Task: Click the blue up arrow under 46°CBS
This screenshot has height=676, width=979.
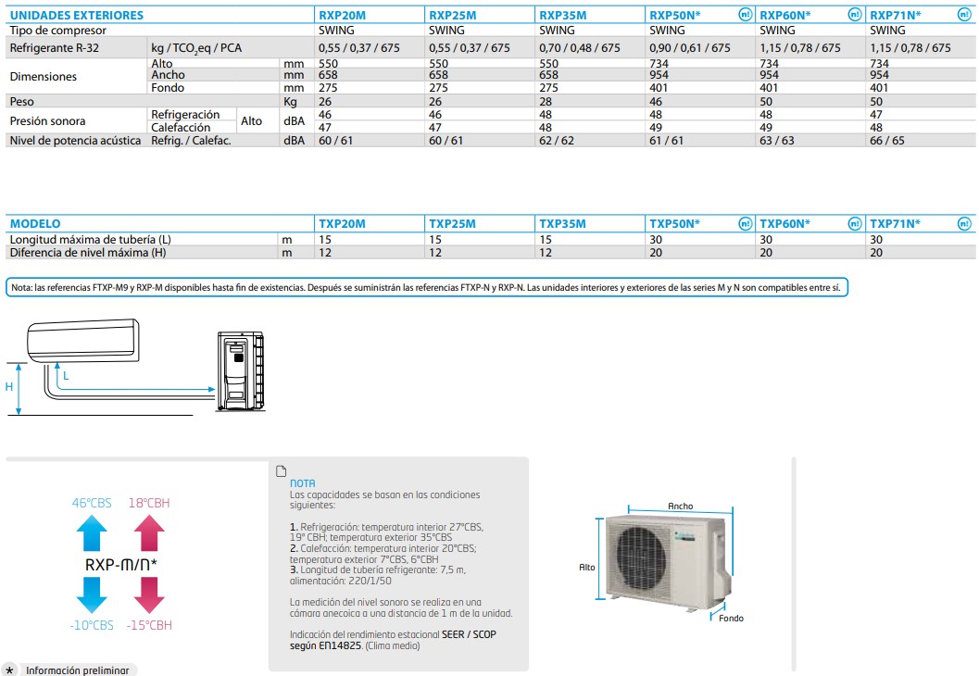Action: [x=92, y=533]
